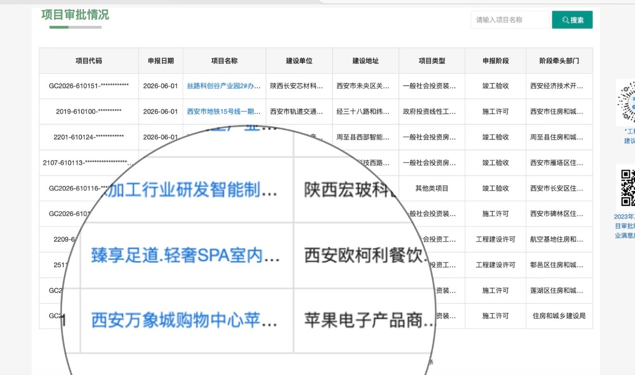Click the 建设单位 column header
Image resolution: width=635 pixels, height=375 pixels.
click(299, 61)
